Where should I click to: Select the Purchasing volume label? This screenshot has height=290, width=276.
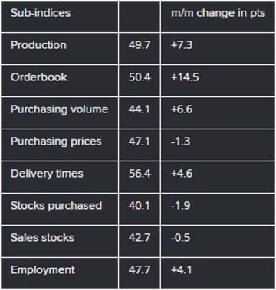pos(60,109)
